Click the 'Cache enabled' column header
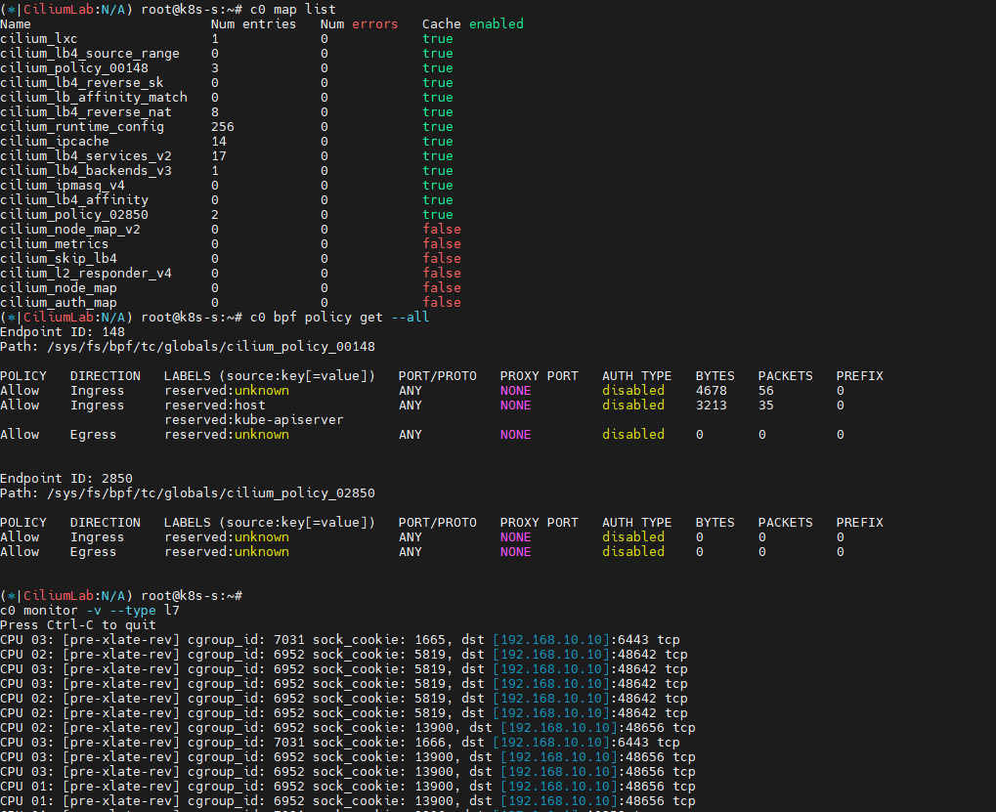Image resolution: width=996 pixels, height=812 pixels. tap(472, 23)
